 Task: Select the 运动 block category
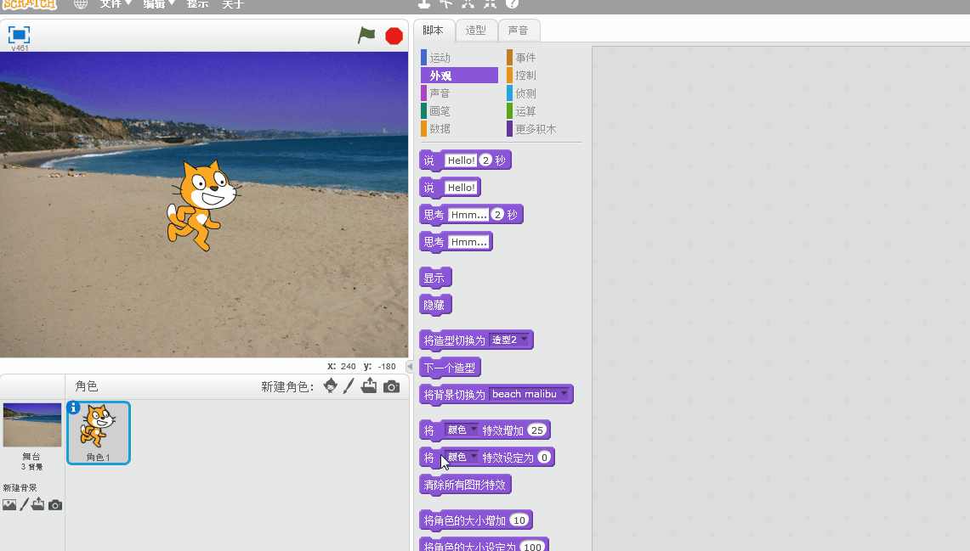(x=459, y=58)
